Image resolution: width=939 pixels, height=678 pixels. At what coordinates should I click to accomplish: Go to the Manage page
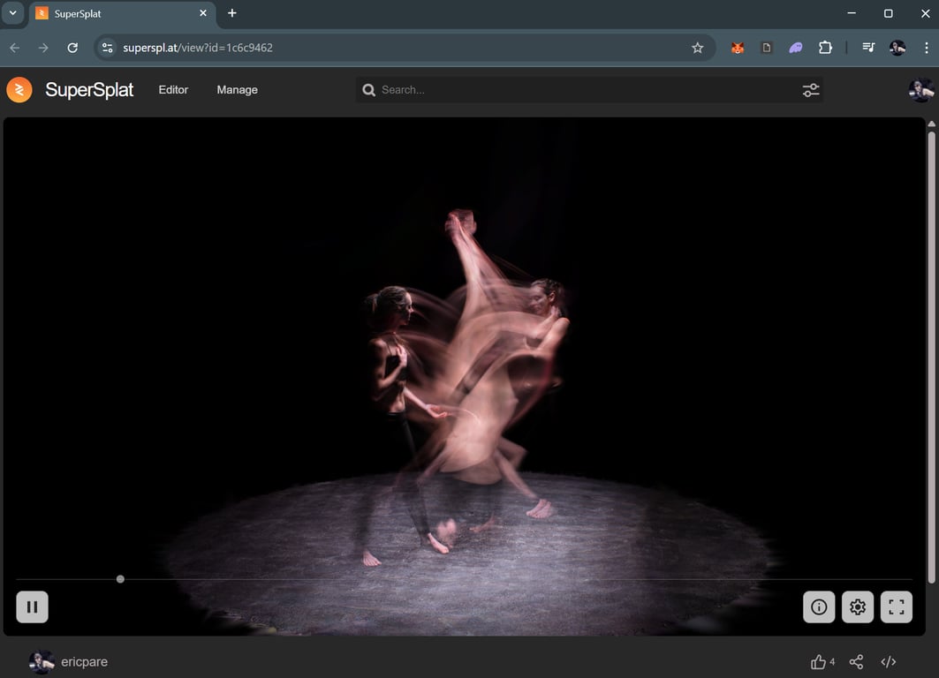coord(237,90)
